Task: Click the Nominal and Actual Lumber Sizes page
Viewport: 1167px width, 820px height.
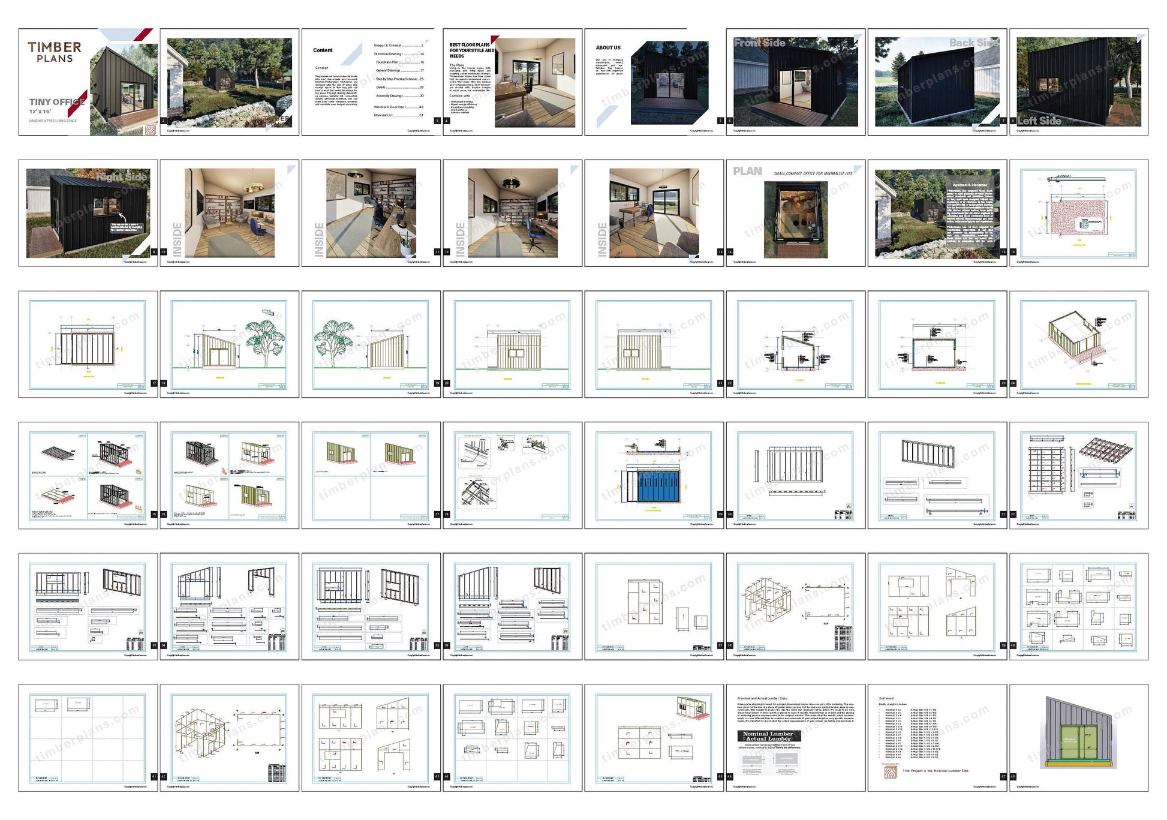Action: tap(795, 738)
